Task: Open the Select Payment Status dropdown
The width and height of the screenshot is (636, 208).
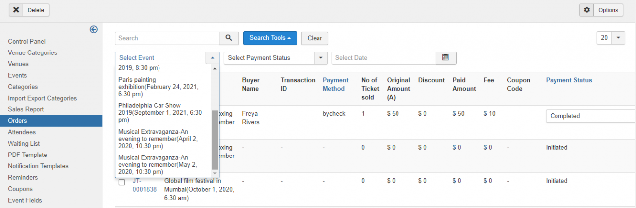Action: pos(276,58)
